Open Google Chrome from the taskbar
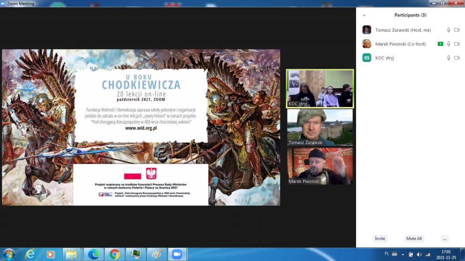This screenshot has height=261, width=465. tap(114, 254)
